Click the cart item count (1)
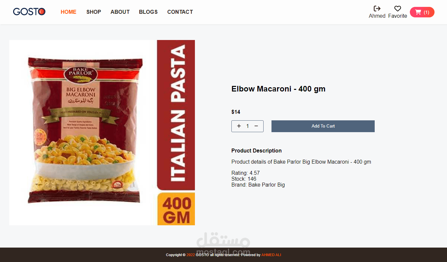The width and height of the screenshot is (447, 262). pyautogui.click(x=426, y=12)
